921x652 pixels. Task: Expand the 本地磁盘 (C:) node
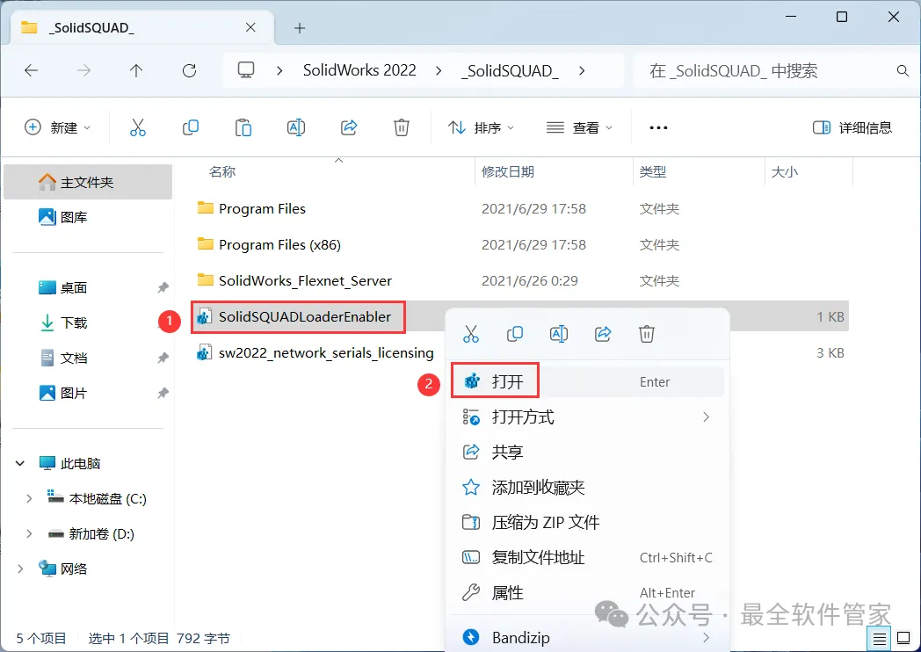(29, 499)
